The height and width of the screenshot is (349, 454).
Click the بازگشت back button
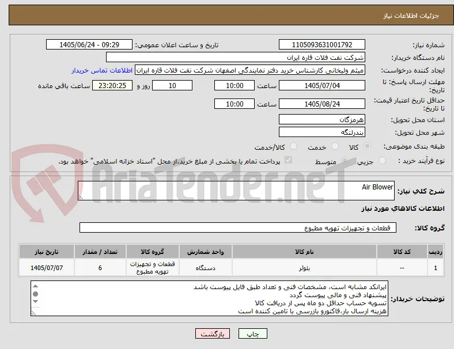213,333
